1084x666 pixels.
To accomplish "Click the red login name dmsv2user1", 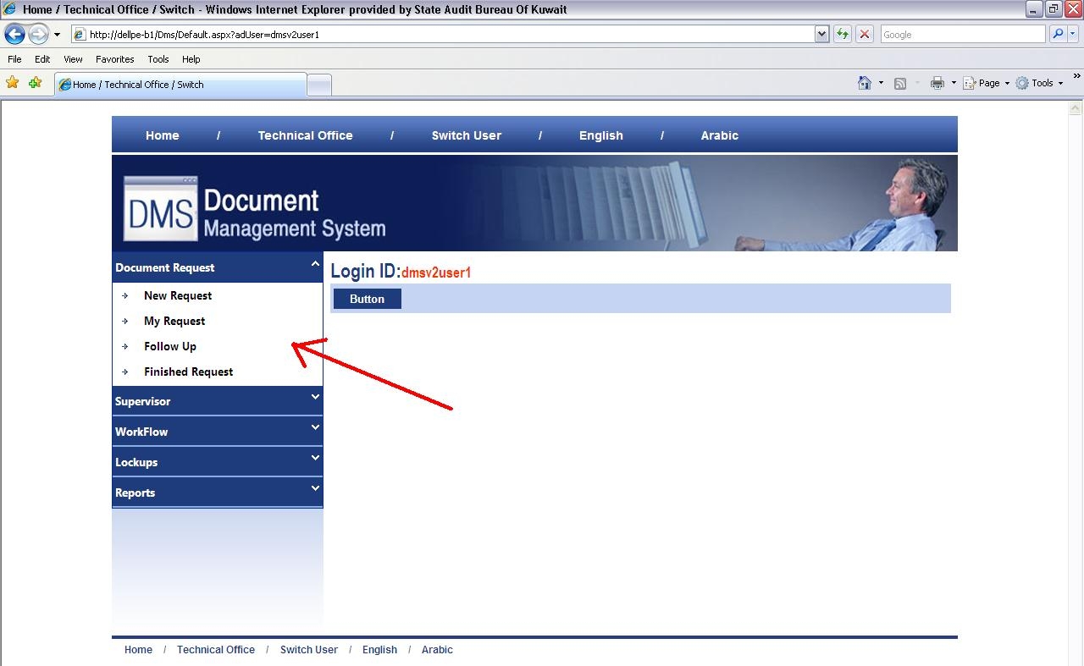I will [436, 272].
